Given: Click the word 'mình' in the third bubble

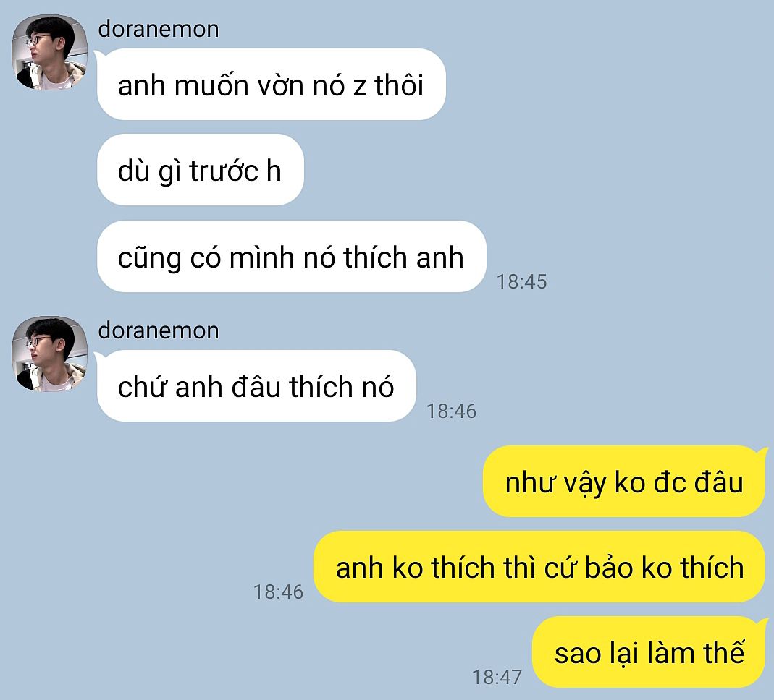Looking at the screenshot, I should coord(261,257).
